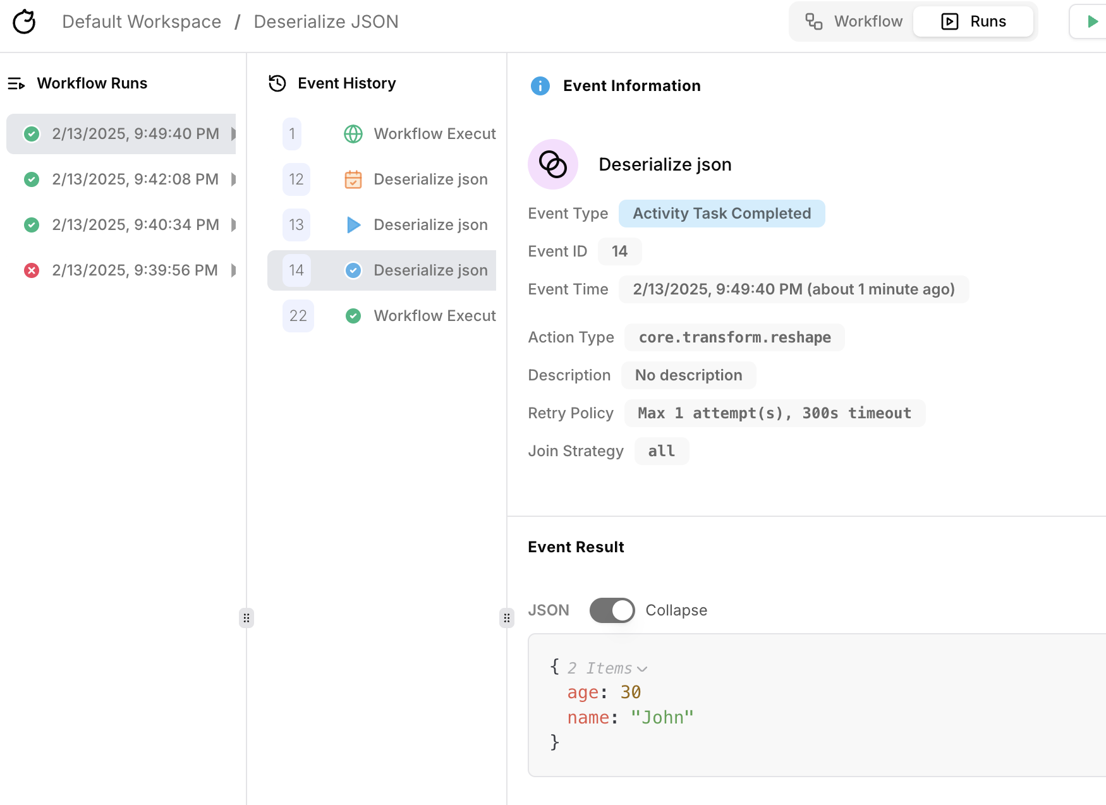Image resolution: width=1106 pixels, height=805 pixels.
Task: Click the globe icon on Workflow Execution event 1
Action: pyautogui.click(x=353, y=133)
